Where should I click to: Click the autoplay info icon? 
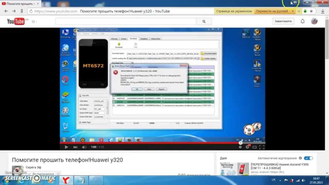pos(300,158)
